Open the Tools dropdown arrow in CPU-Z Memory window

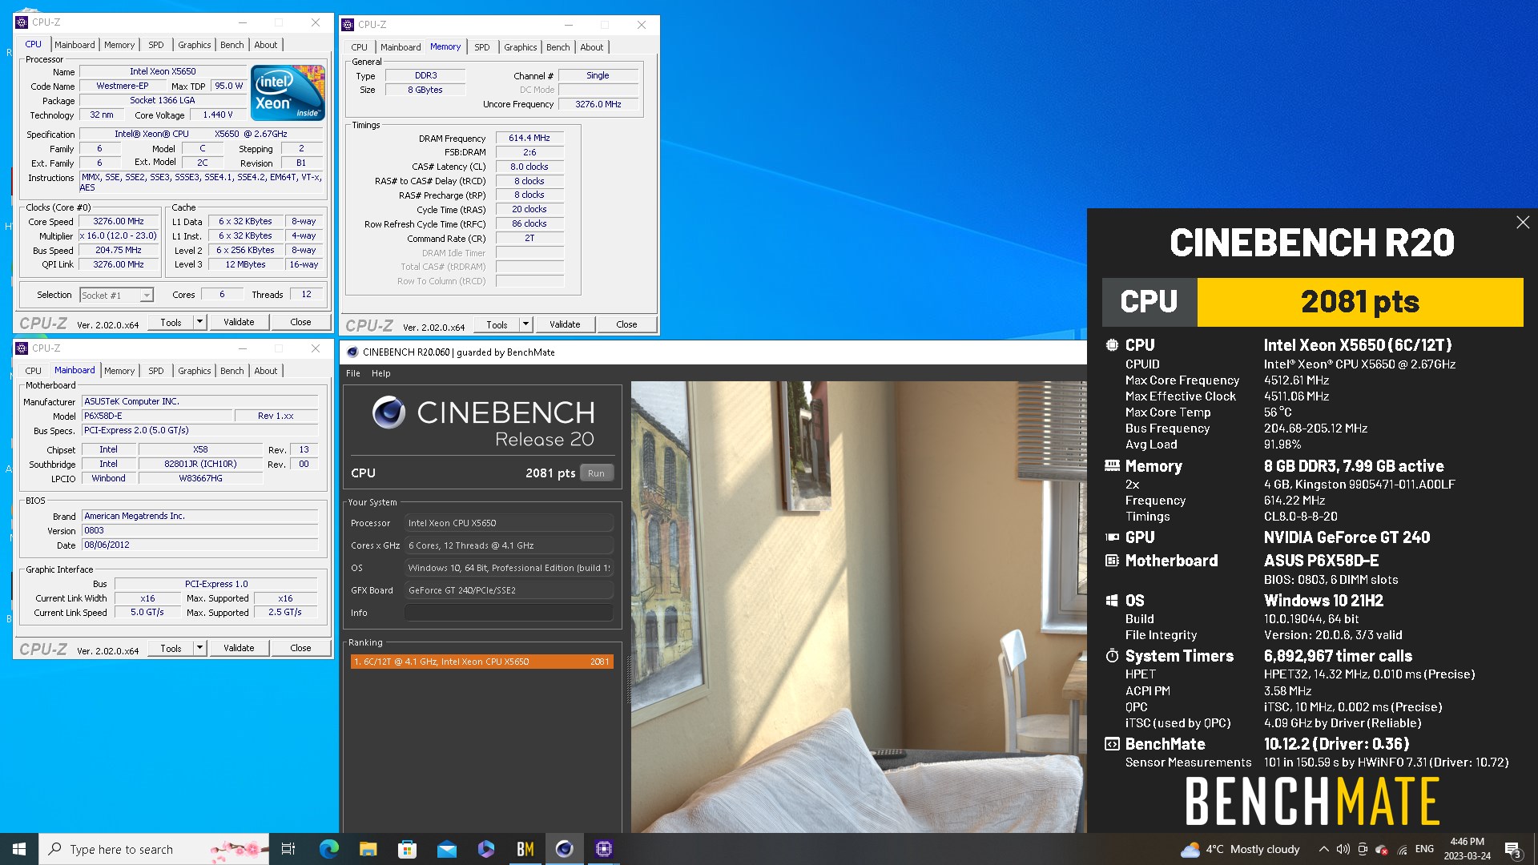(x=525, y=324)
